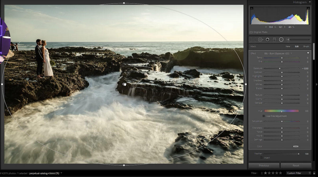Check the Use Fine Adjustment option

pyautogui.click(x=264, y=116)
